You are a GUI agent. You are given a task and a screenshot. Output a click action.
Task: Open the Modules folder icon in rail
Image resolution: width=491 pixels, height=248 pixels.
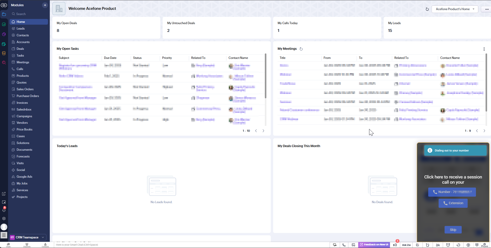[4, 14]
